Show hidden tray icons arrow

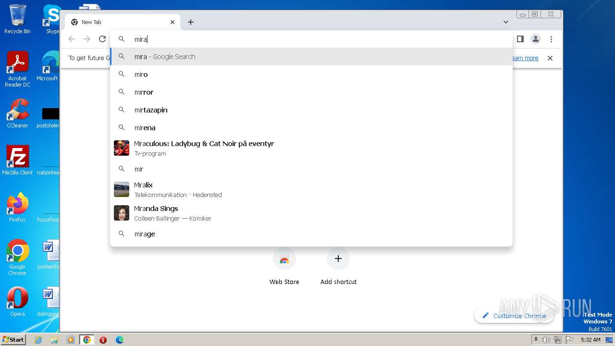tap(536, 340)
